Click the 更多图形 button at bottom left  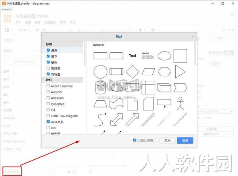click(12, 172)
